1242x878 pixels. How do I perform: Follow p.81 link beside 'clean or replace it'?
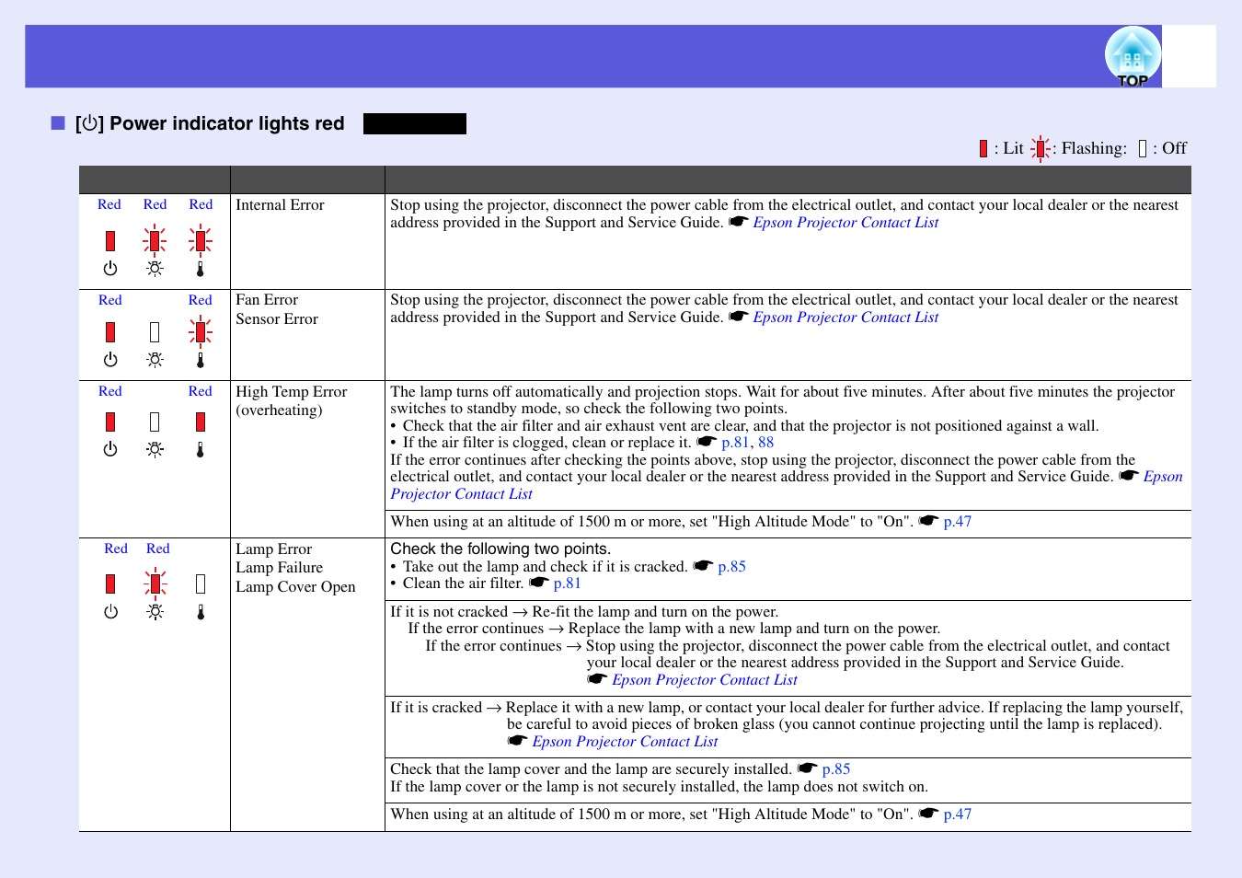[735, 443]
